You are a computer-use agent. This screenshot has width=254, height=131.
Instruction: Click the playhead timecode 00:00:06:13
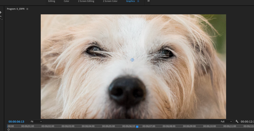[x=16, y=122]
